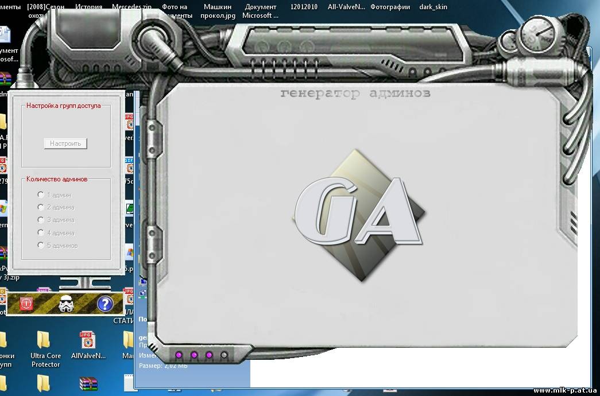The image size is (600, 396).
Task: Select the unlabeled folder below Ultra Core Protector
Action: 44,384
